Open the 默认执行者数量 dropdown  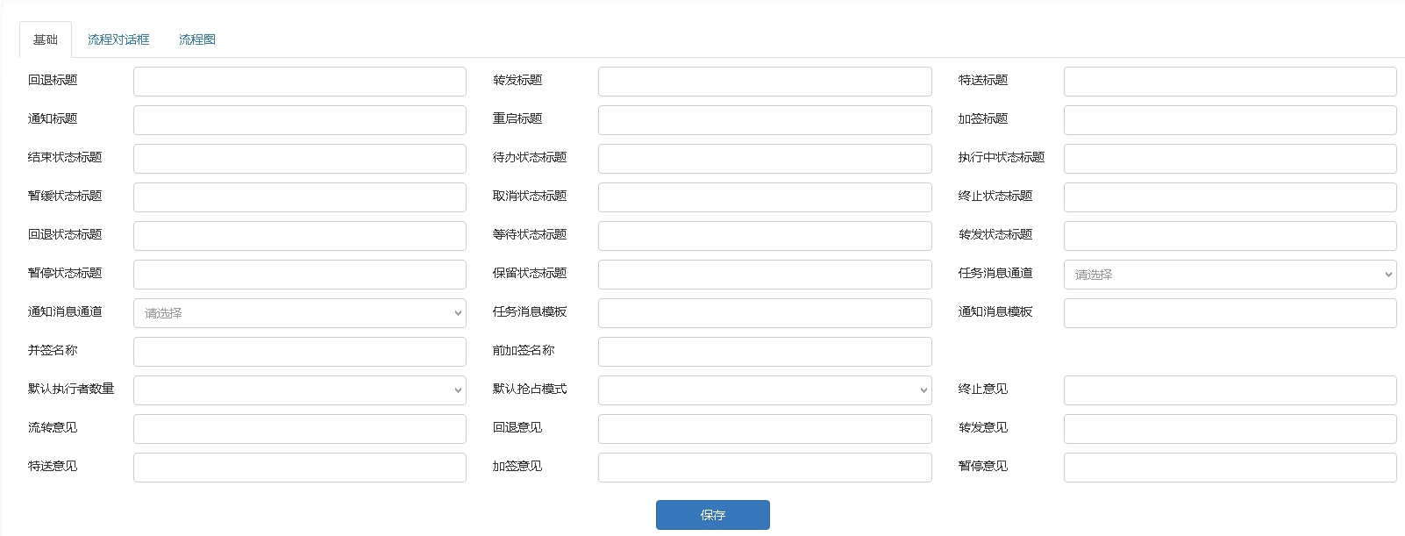[299, 390]
